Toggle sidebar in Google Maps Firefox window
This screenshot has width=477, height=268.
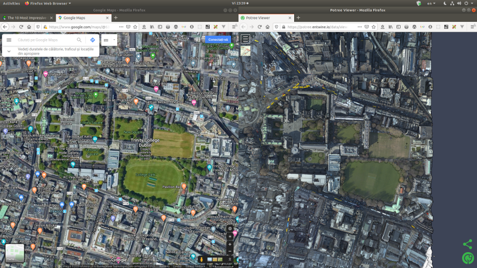[x=160, y=26]
